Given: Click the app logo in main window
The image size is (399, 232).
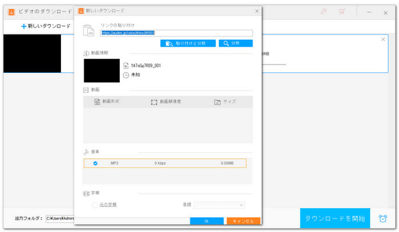Looking at the screenshot, I should [11, 12].
